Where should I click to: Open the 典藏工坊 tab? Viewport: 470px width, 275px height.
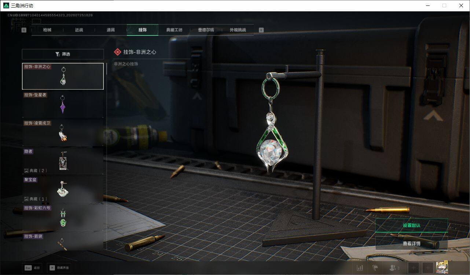[x=174, y=30]
